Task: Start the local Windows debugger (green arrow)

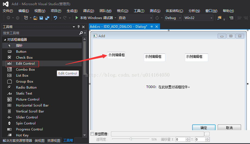Action: point(77,18)
